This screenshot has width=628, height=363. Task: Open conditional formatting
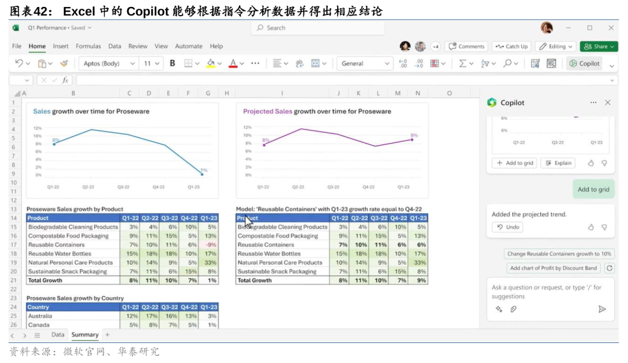pyautogui.click(x=434, y=63)
